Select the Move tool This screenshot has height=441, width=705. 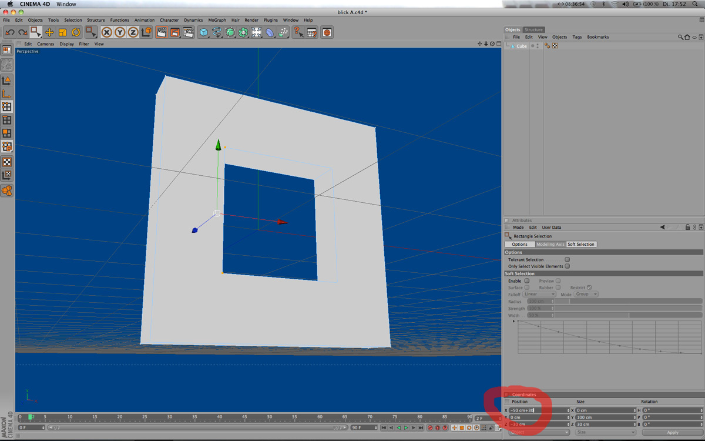49,32
